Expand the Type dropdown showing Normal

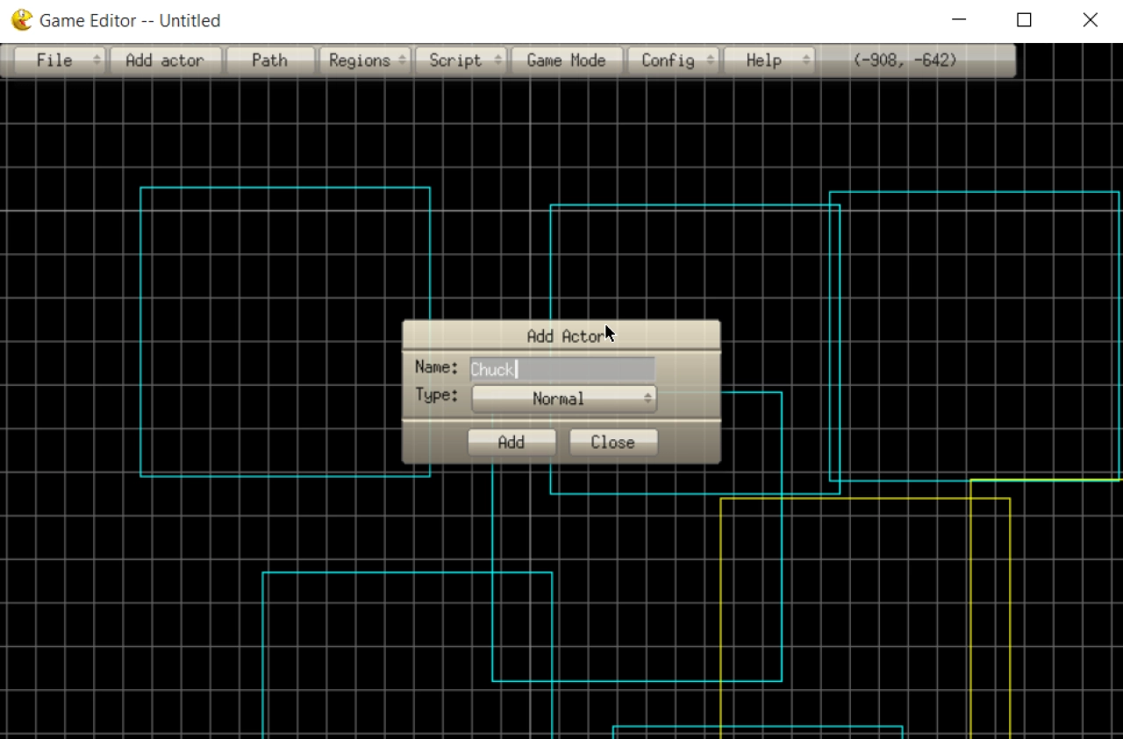click(x=564, y=399)
